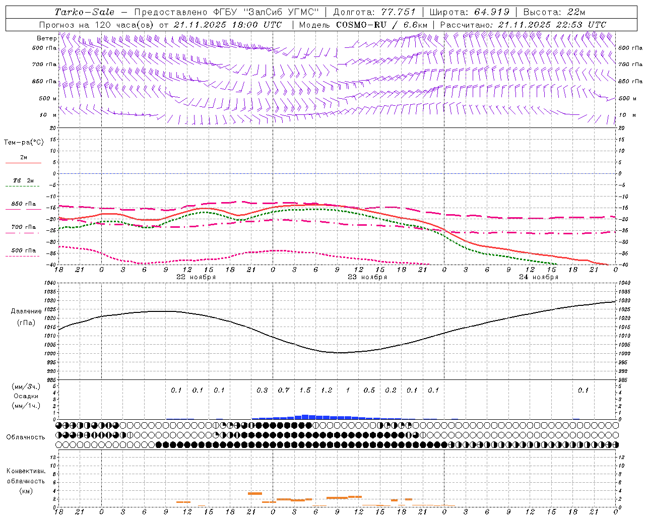Click the Осадки precipitation label
This screenshot has height=516, width=645.
tap(26, 396)
